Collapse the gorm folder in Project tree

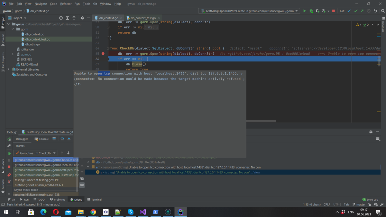coord(13,29)
